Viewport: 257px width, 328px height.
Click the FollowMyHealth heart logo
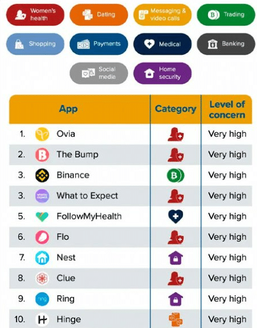click(x=42, y=216)
